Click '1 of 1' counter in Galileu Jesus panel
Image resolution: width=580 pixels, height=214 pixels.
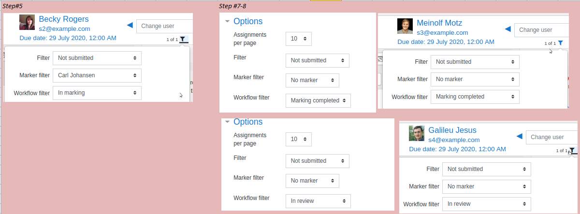(562, 151)
